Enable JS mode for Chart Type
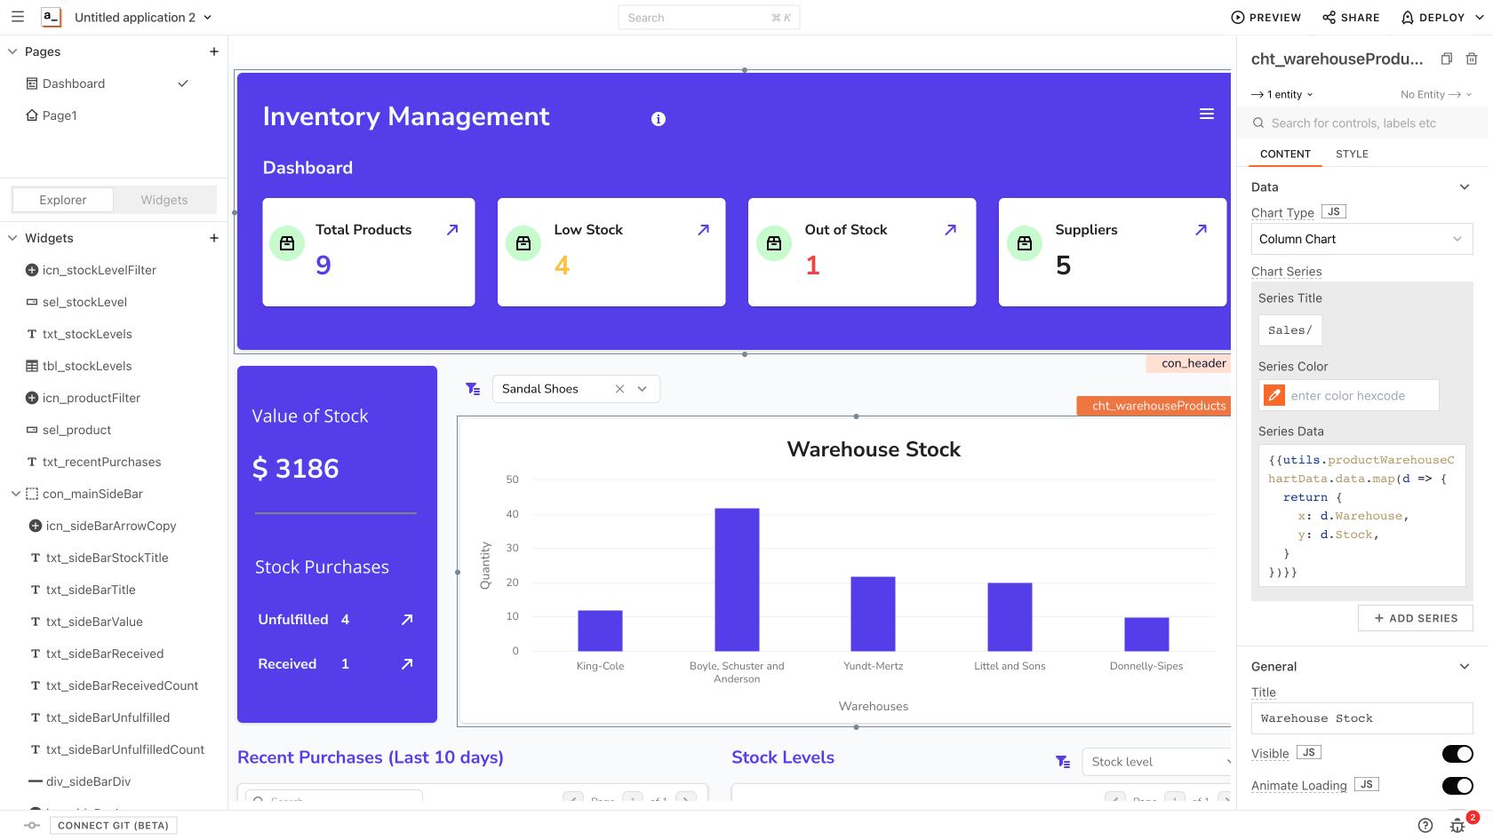The image size is (1493, 840). click(1333, 210)
